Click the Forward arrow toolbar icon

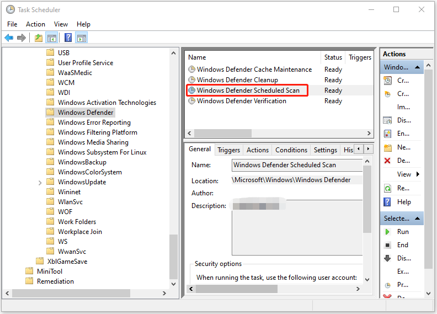tap(22, 38)
